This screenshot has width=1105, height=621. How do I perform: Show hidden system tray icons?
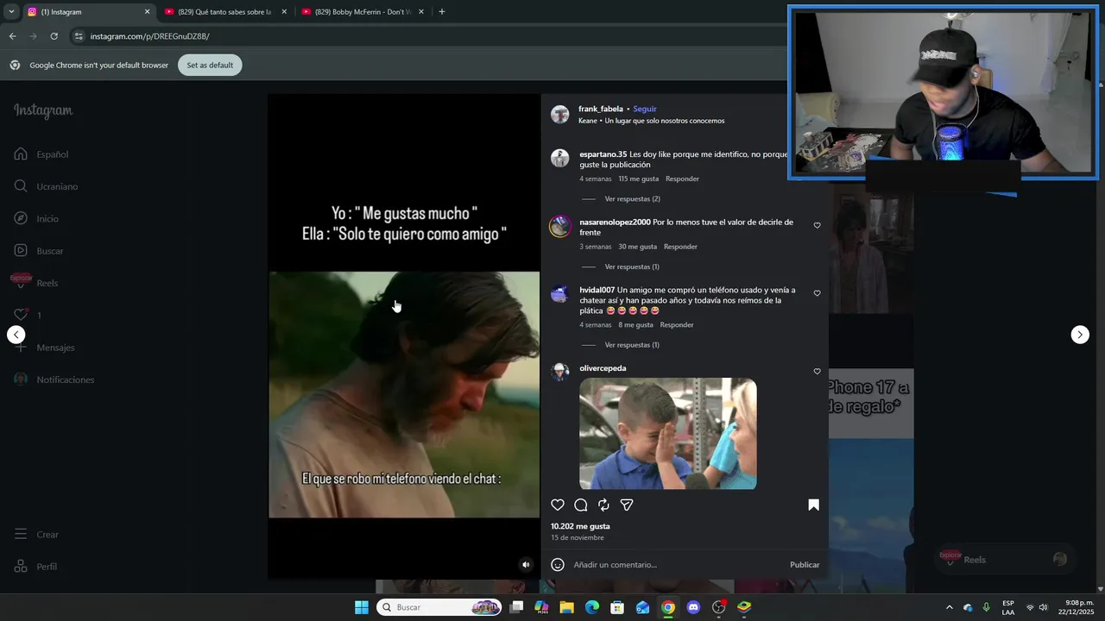950,607
